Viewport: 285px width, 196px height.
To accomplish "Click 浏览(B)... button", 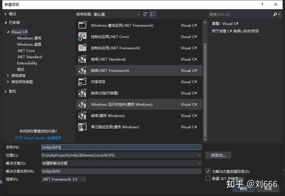I will tap(218, 155).
